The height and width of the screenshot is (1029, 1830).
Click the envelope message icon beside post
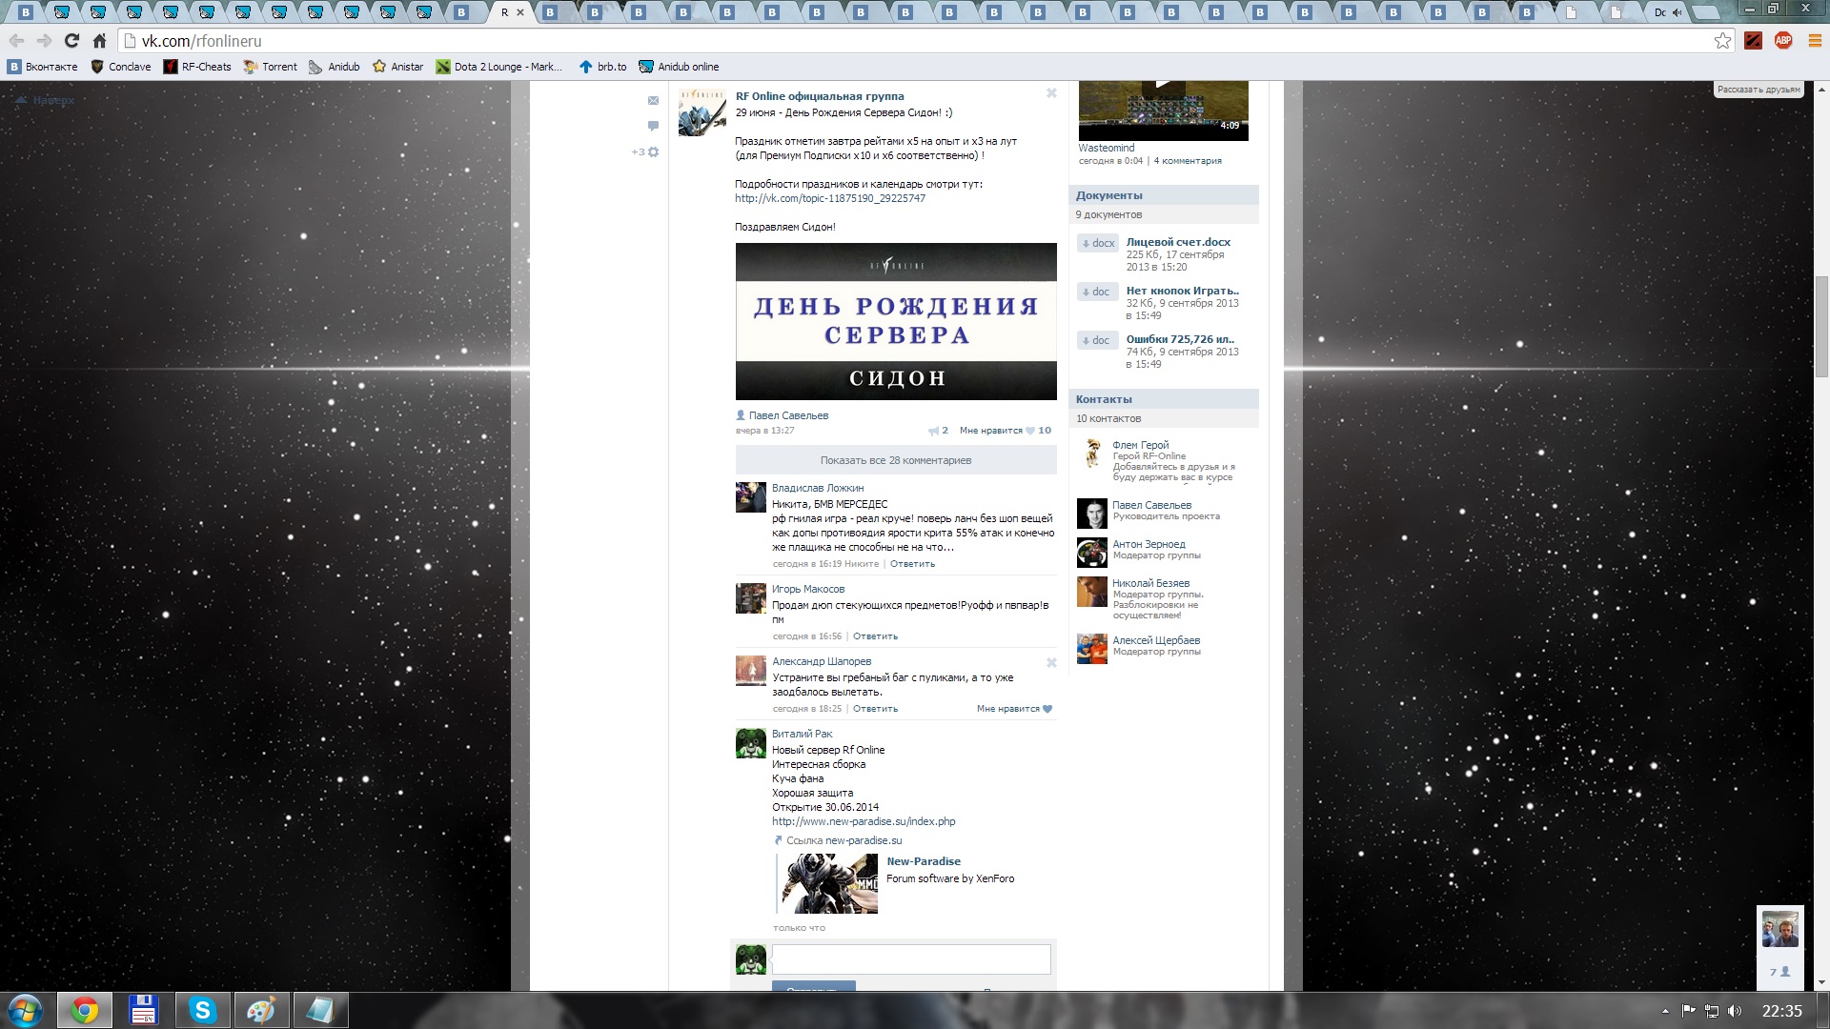[653, 100]
